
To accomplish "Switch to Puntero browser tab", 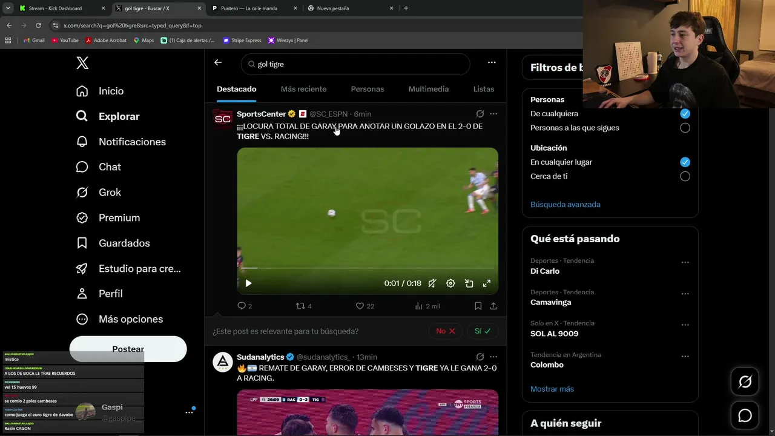I will coord(254,8).
